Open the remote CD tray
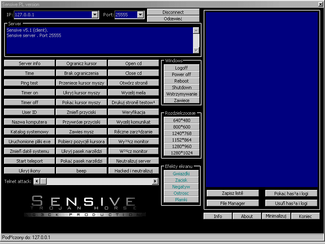325x244 pixels. pyautogui.click(x=133, y=63)
